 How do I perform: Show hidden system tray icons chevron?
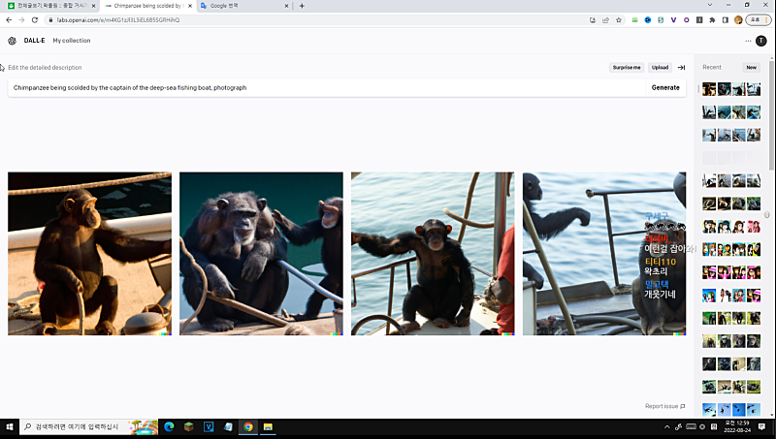click(666, 426)
